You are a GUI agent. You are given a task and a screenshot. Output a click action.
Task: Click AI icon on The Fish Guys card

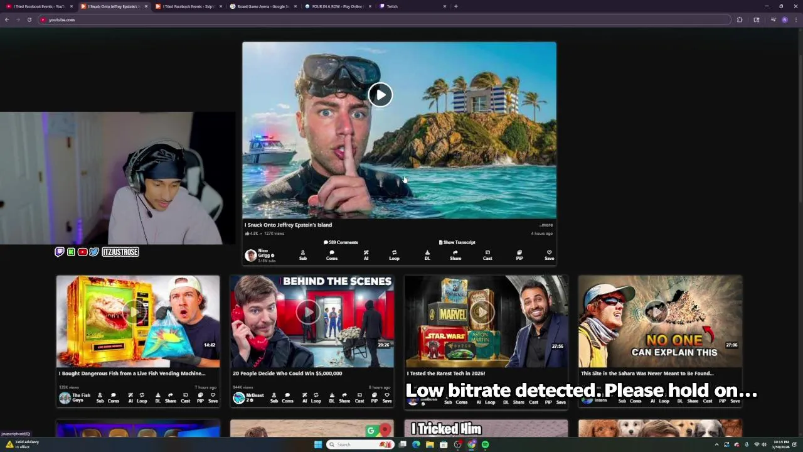(x=130, y=398)
